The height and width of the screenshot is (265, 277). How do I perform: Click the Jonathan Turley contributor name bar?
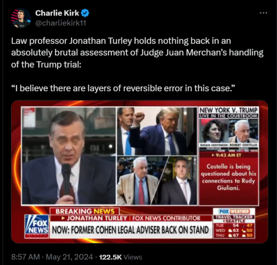click(x=131, y=218)
